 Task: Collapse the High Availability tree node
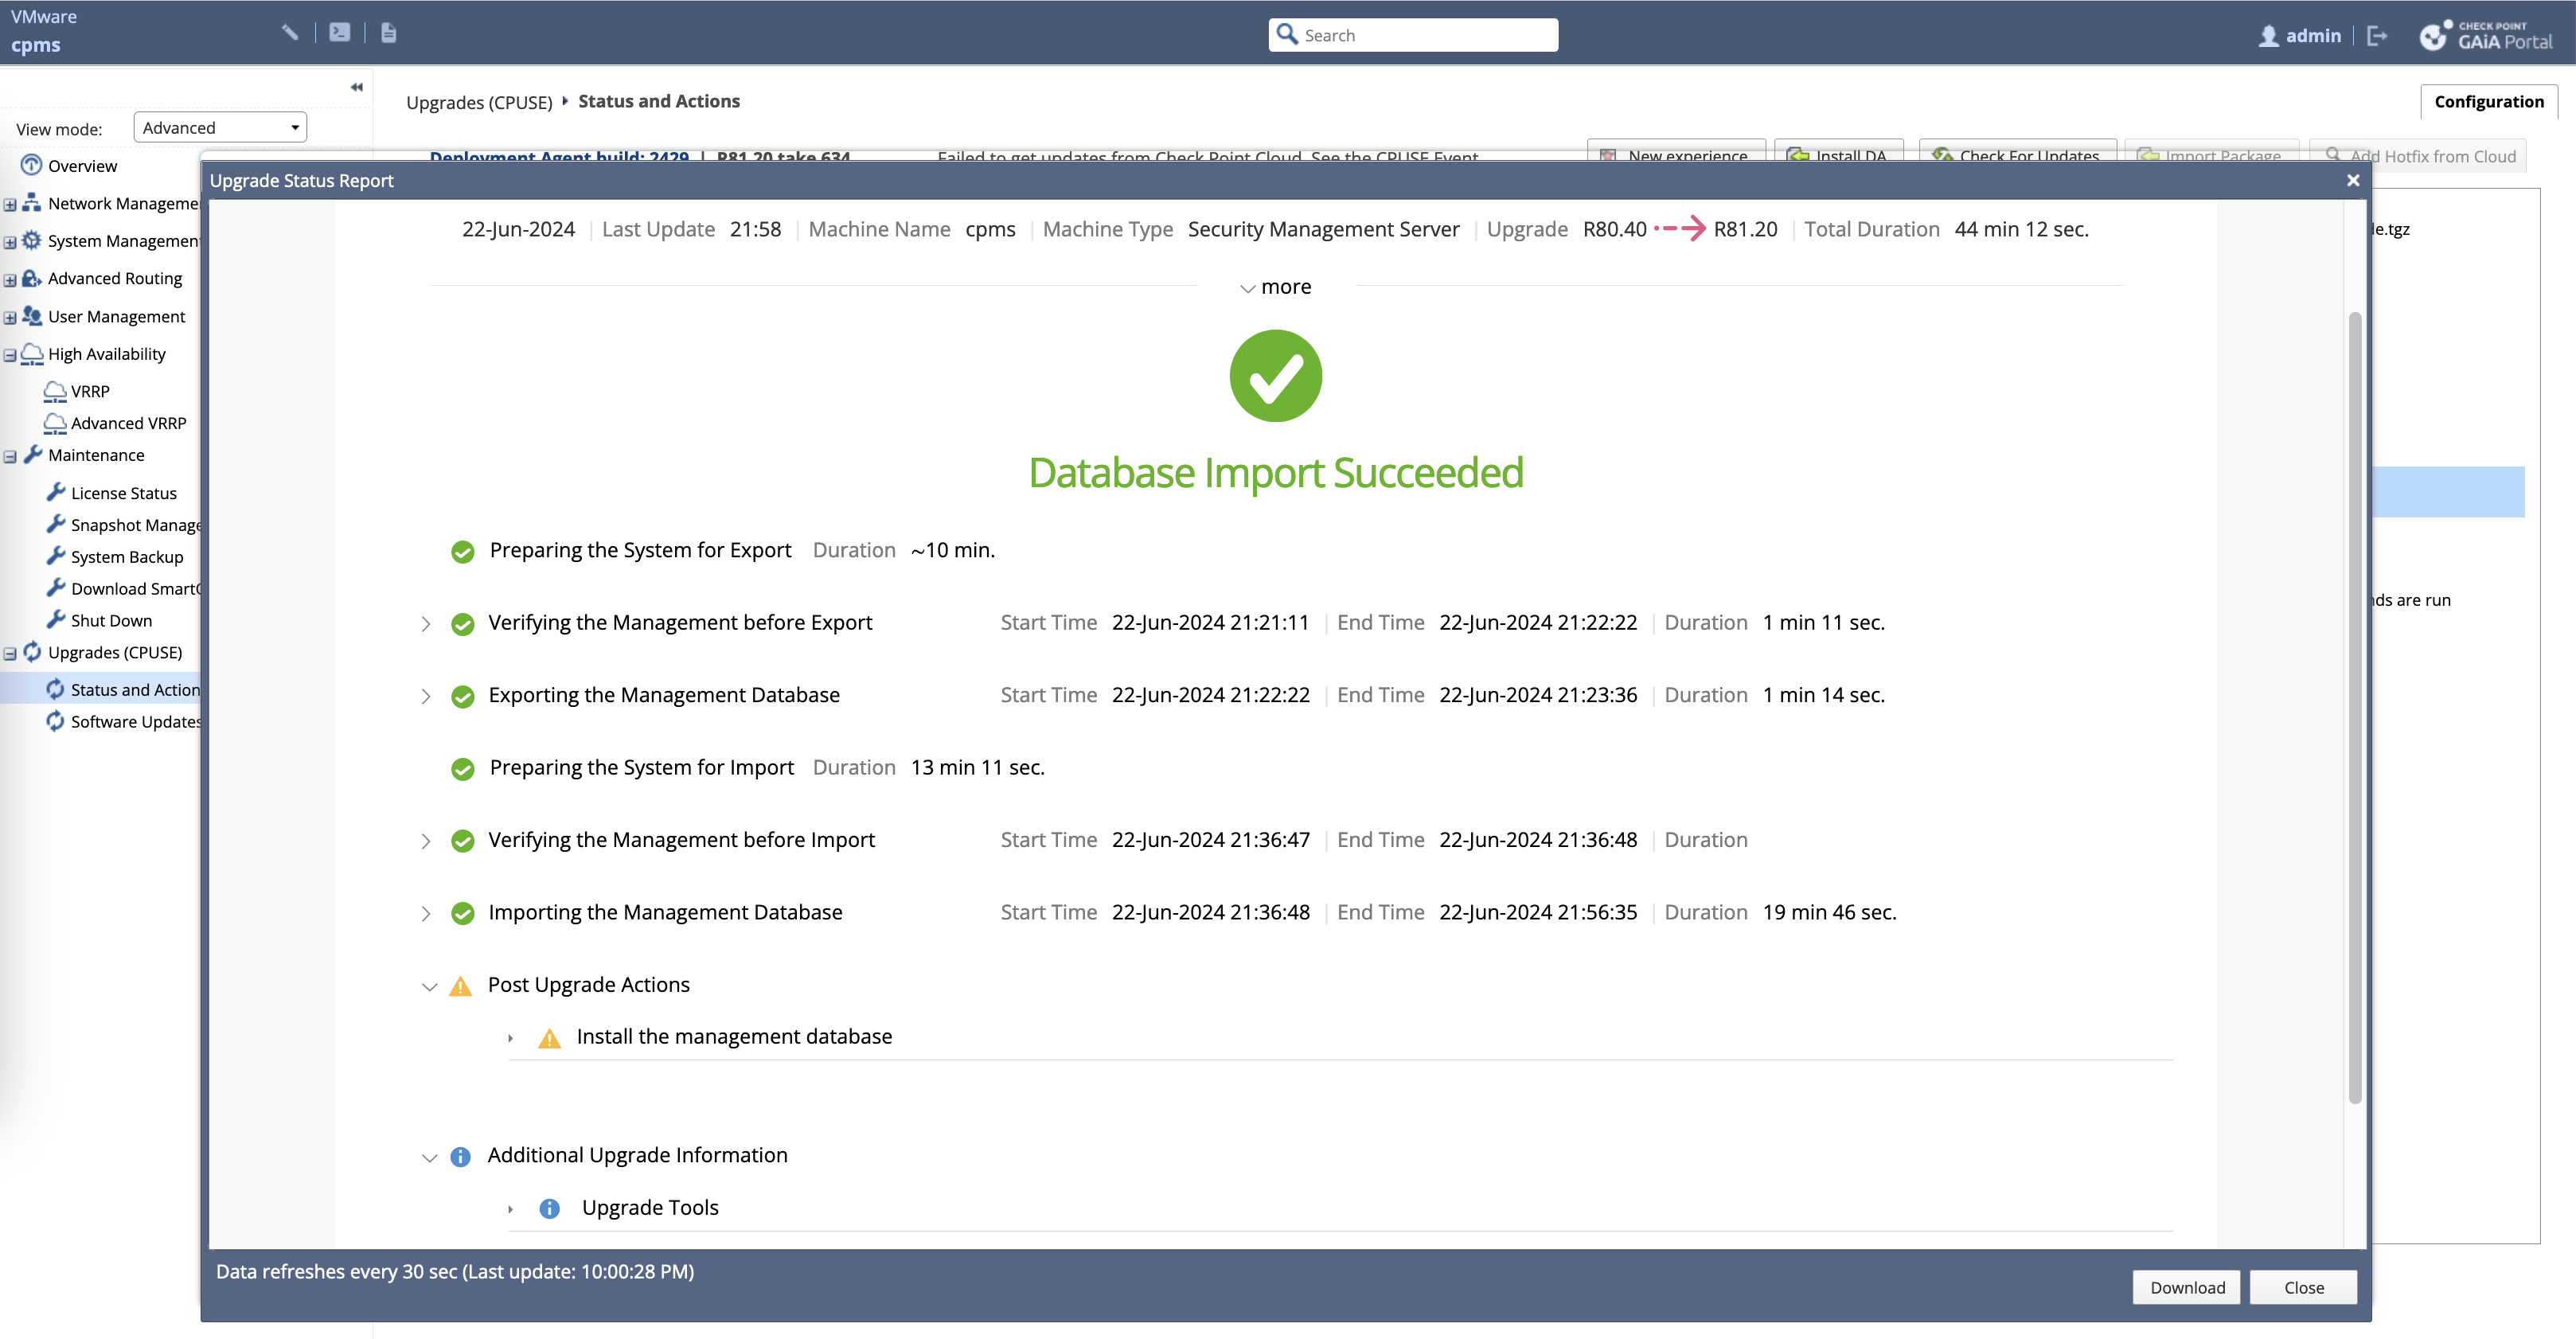point(10,354)
